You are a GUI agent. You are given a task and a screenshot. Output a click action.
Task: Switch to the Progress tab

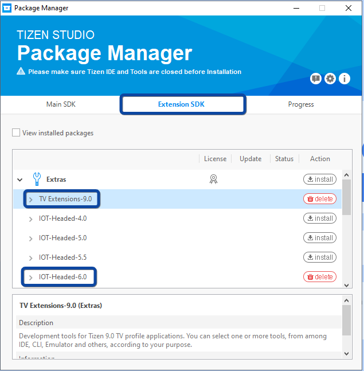pos(301,104)
